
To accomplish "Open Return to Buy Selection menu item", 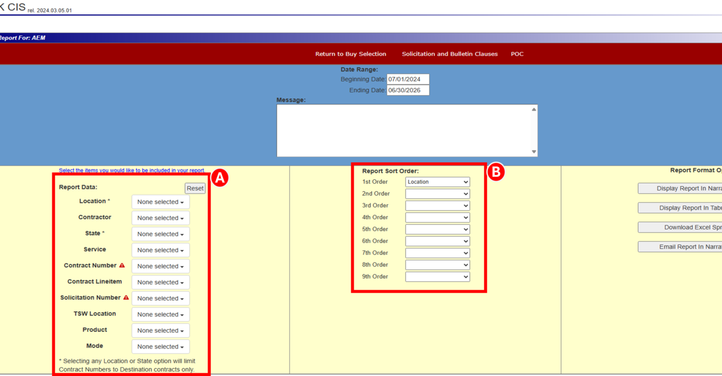I will click(x=350, y=54).
